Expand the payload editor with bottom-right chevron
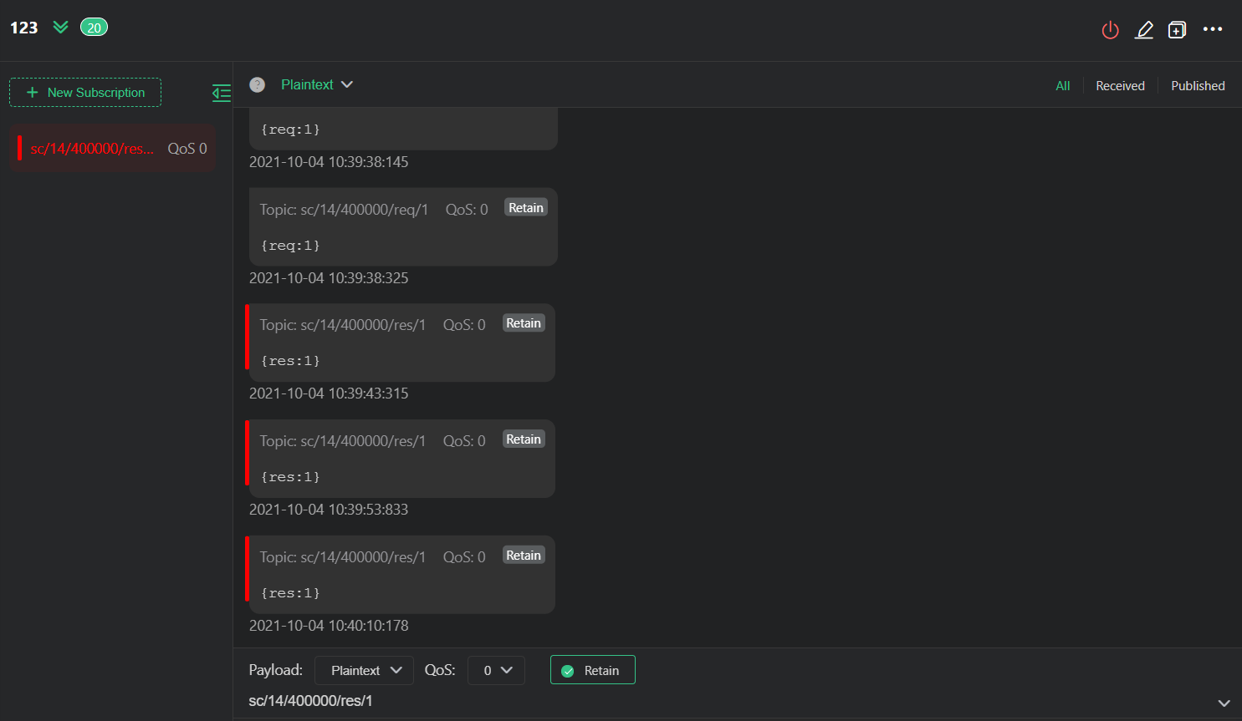The height and width of the screenshot is (721, 1242). 1223,703
